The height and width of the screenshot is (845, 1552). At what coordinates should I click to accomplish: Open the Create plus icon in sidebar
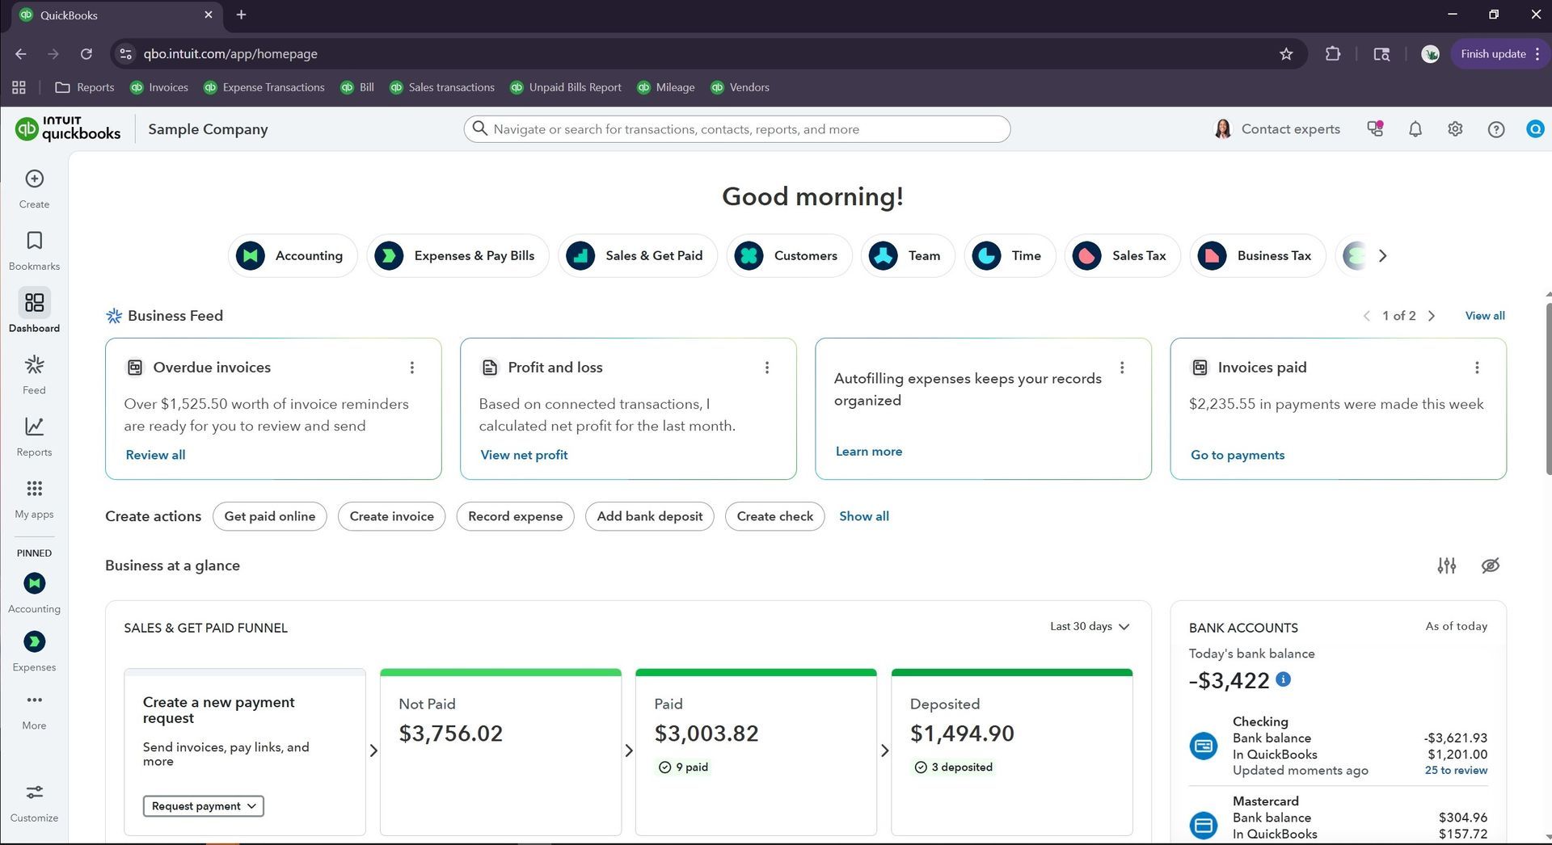[x=34, y=179]
